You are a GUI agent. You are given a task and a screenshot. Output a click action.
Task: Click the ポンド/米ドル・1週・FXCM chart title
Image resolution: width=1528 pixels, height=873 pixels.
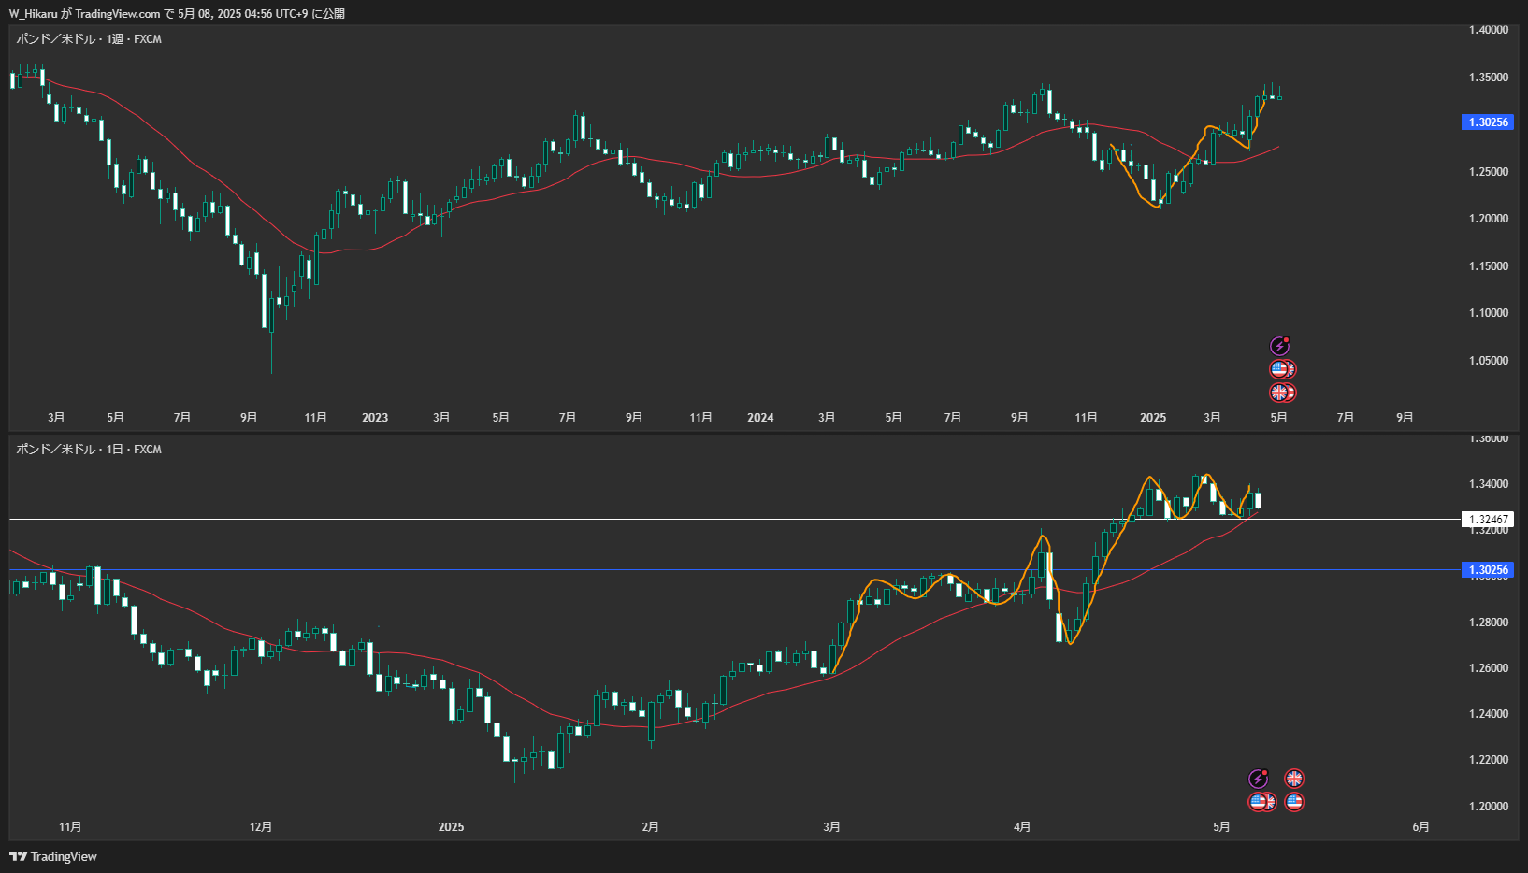[x=89, y=39]
